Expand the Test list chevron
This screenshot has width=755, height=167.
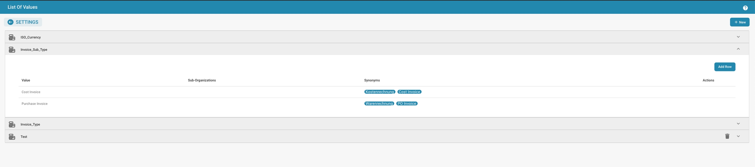coord(738,136)
